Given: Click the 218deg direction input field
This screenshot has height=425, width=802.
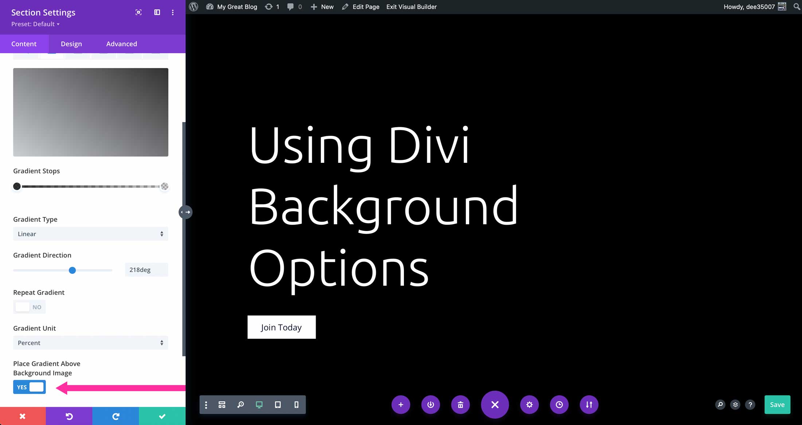Looking at the screenshot, I should pyautogui.click(x=146, y=269).
